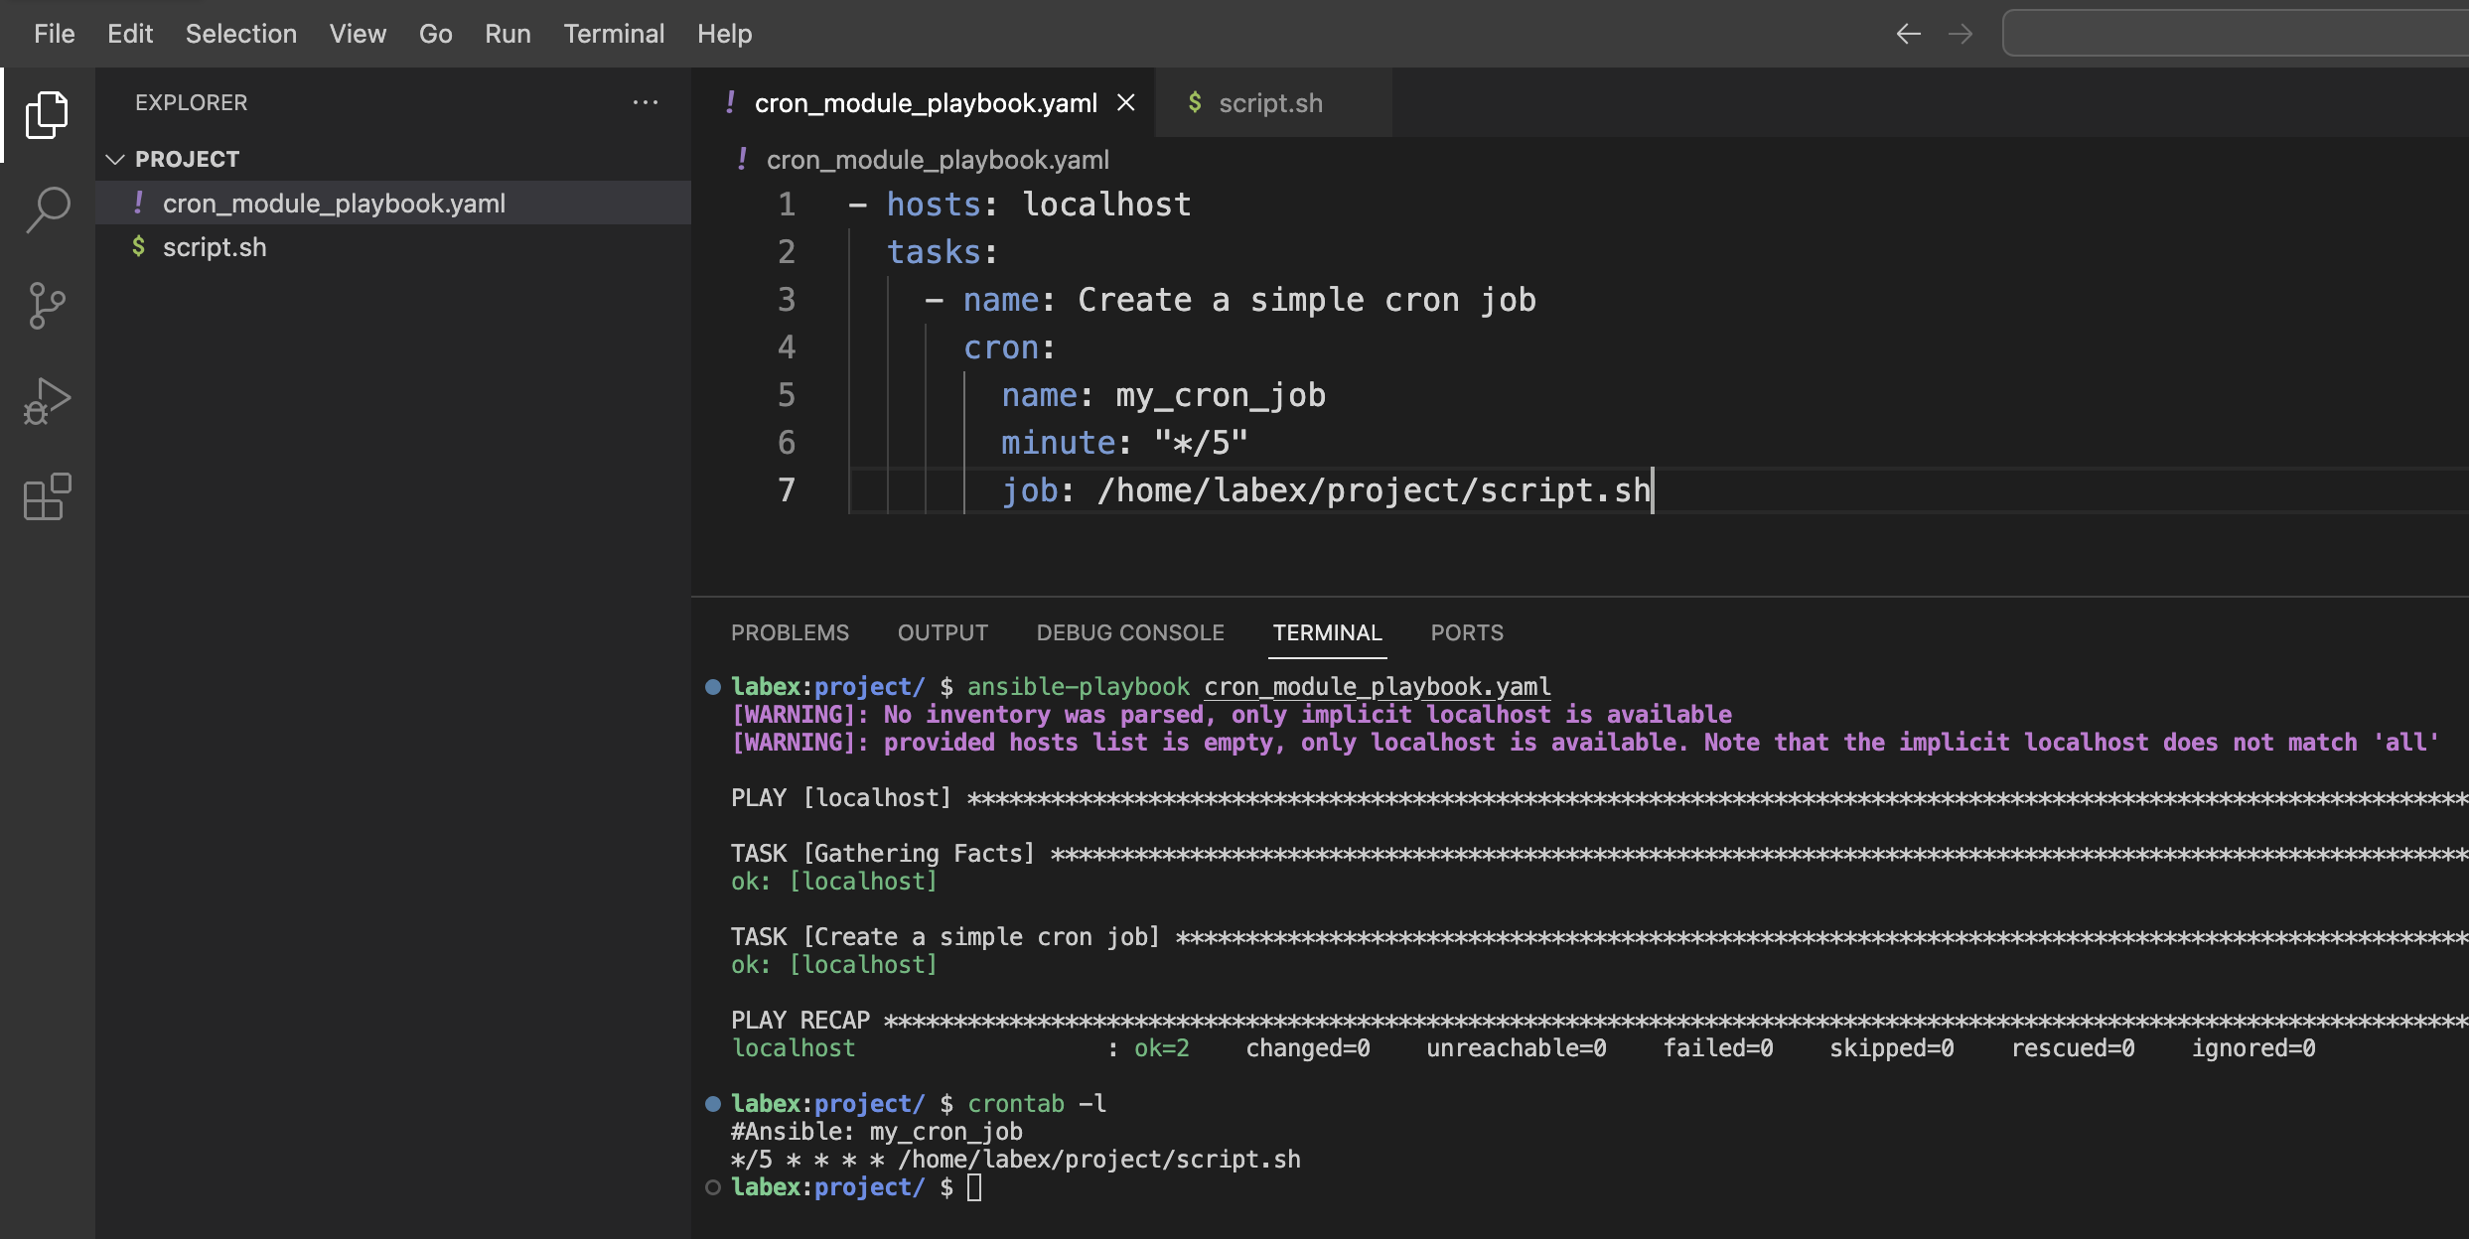Open the Extensions view icon
The width and height of the screenshot is (2469, 1239).
pos(47,496)
